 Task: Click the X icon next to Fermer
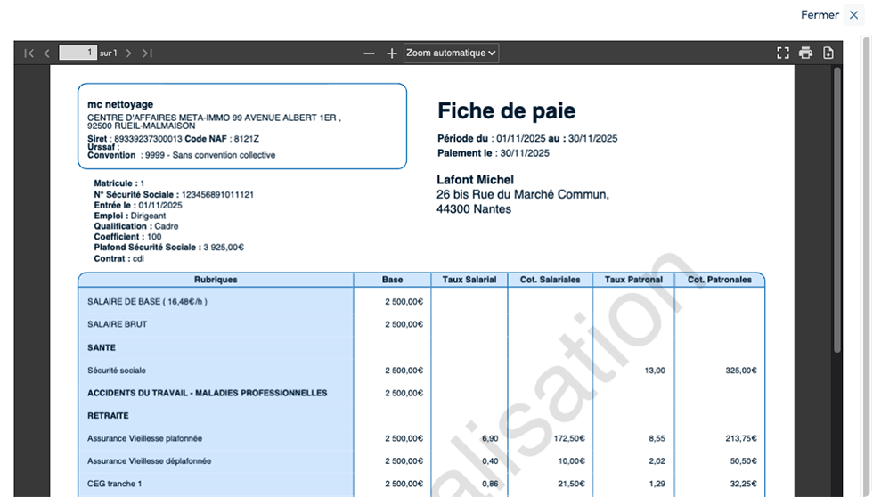[x=853, y=15]
